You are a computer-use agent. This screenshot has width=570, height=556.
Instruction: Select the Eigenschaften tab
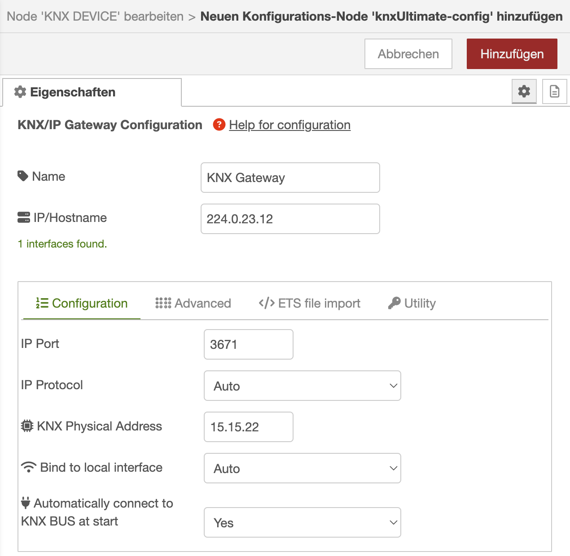[x=92, y=92]
